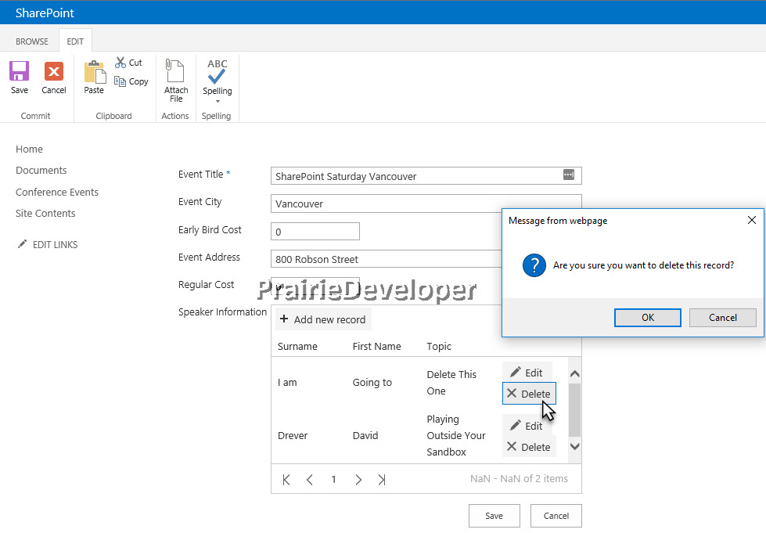Click the 'Drever' surname cell
This screenshot has height=533, width=766.
click(x=293, y=435)
